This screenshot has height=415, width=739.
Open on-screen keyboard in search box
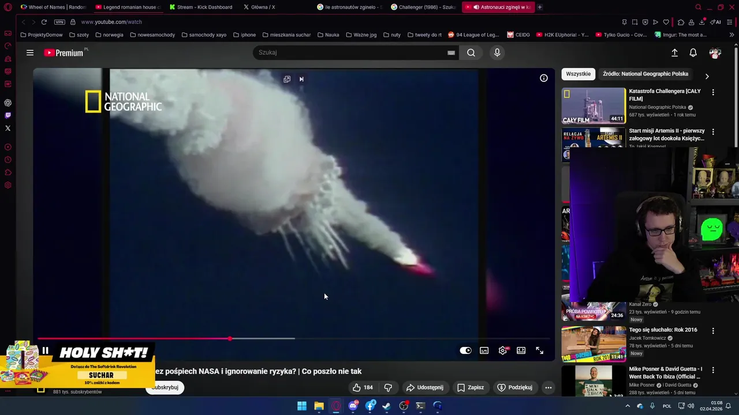click(451, 52)
